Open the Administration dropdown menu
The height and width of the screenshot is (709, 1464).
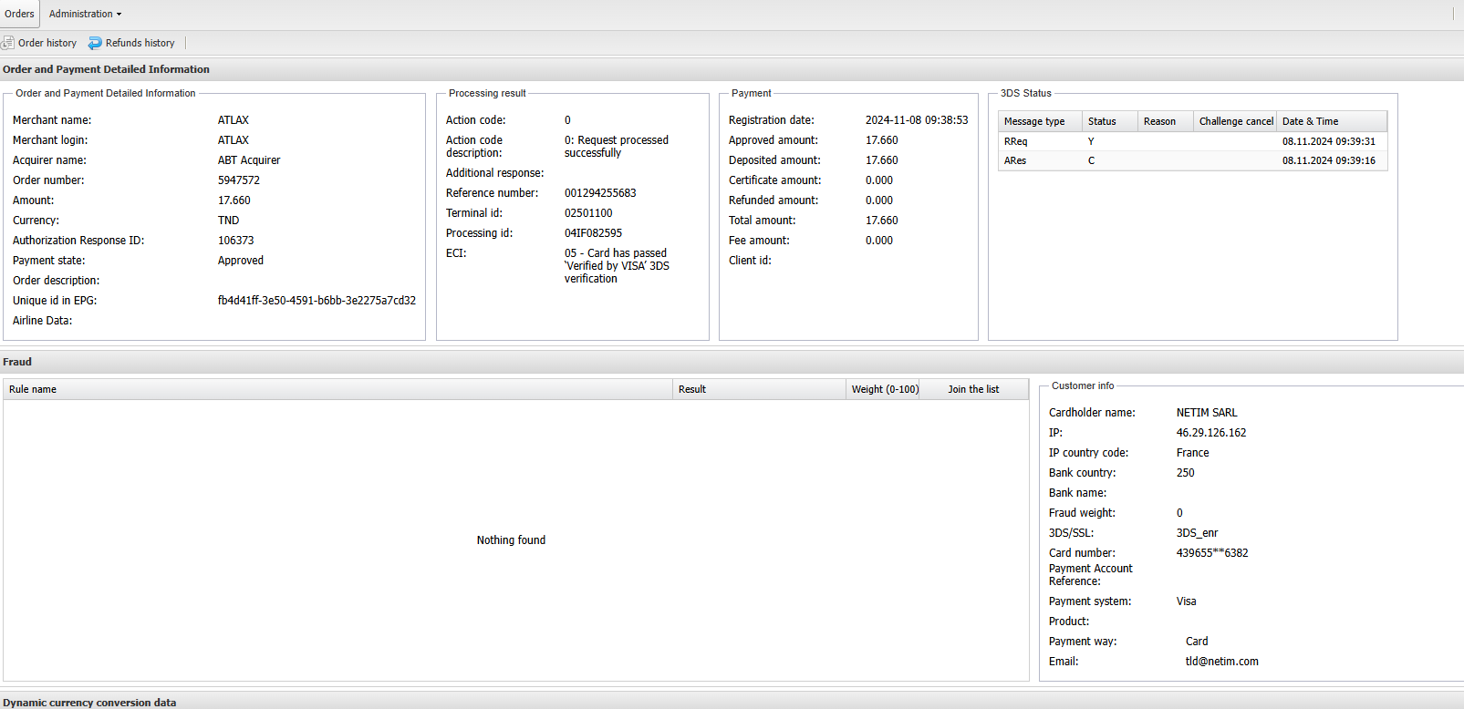click(85, 14)
